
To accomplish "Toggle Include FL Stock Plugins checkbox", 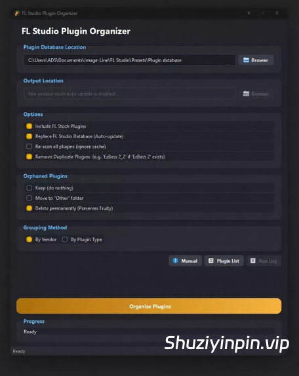I will pos(30,126).
